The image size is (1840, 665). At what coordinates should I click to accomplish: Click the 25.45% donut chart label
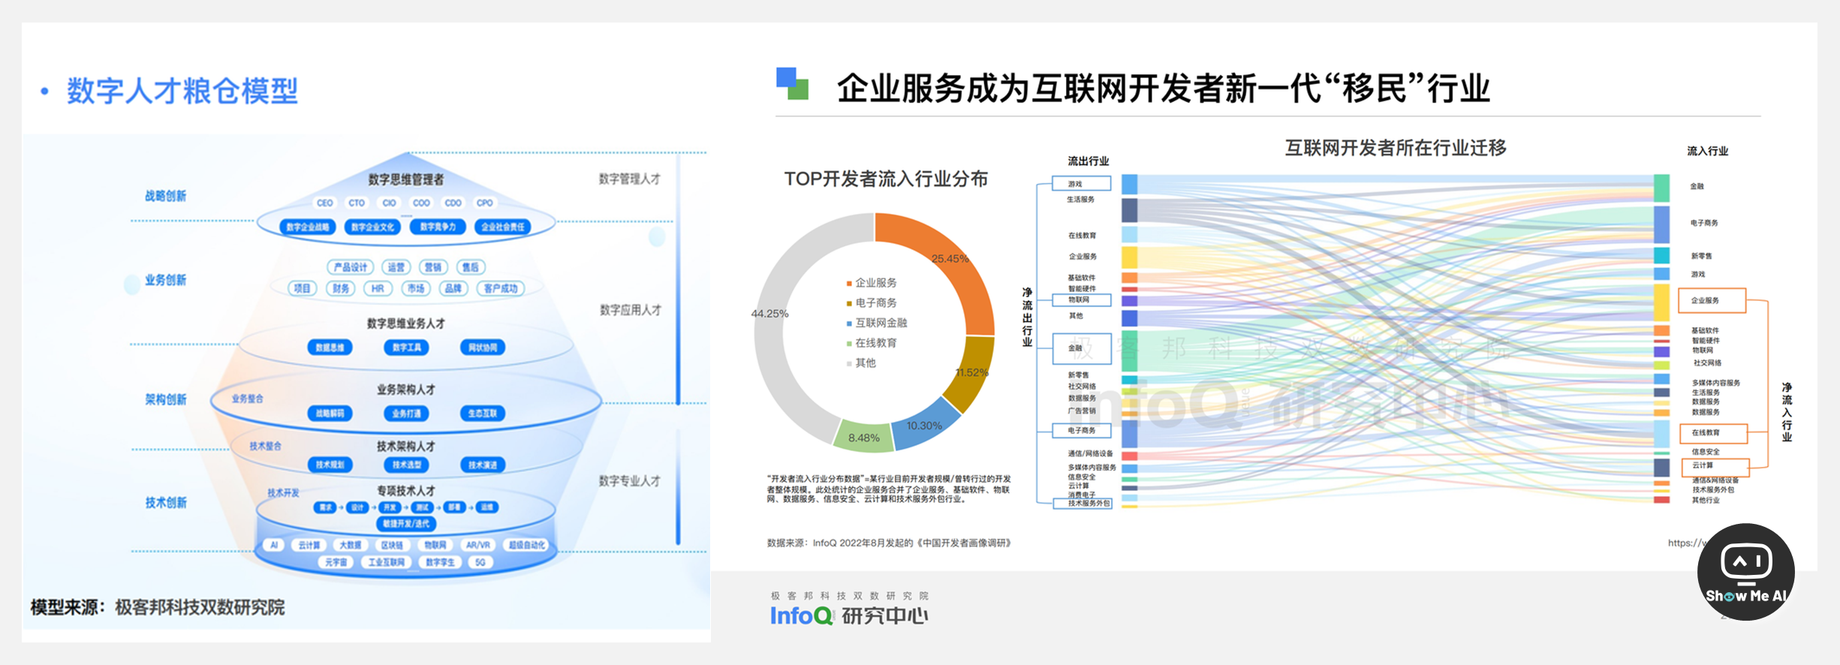pyautogui.click(x=950, y=258)
